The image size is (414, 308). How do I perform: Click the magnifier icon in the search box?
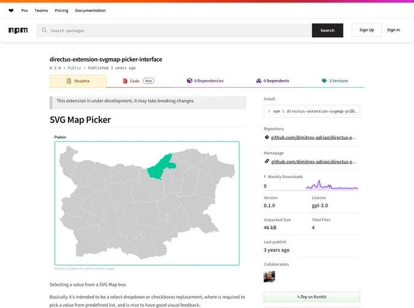pyautogui.click(x=45, y=30)
